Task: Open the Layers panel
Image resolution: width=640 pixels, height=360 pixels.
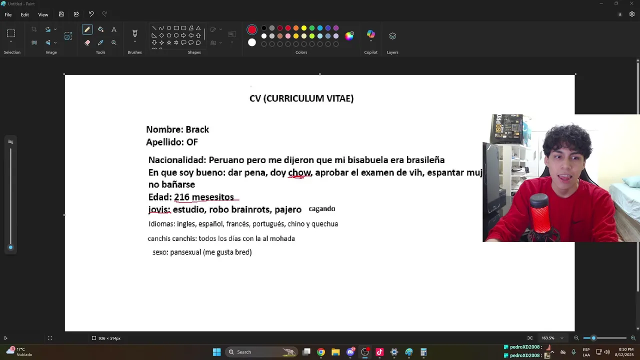Action: (x=392, y=36)
